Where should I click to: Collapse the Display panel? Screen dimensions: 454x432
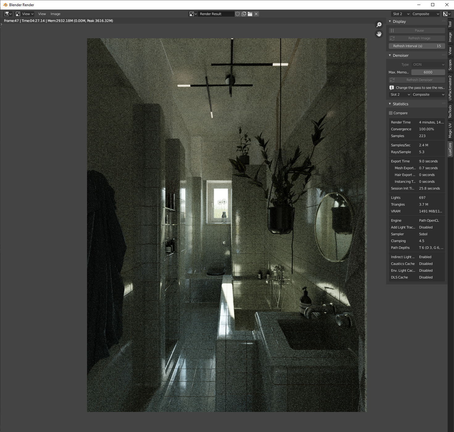click(x=390, y=21)
